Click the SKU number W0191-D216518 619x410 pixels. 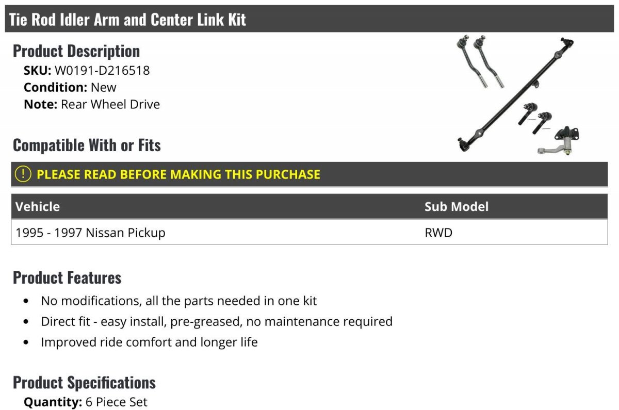(102, 70)
